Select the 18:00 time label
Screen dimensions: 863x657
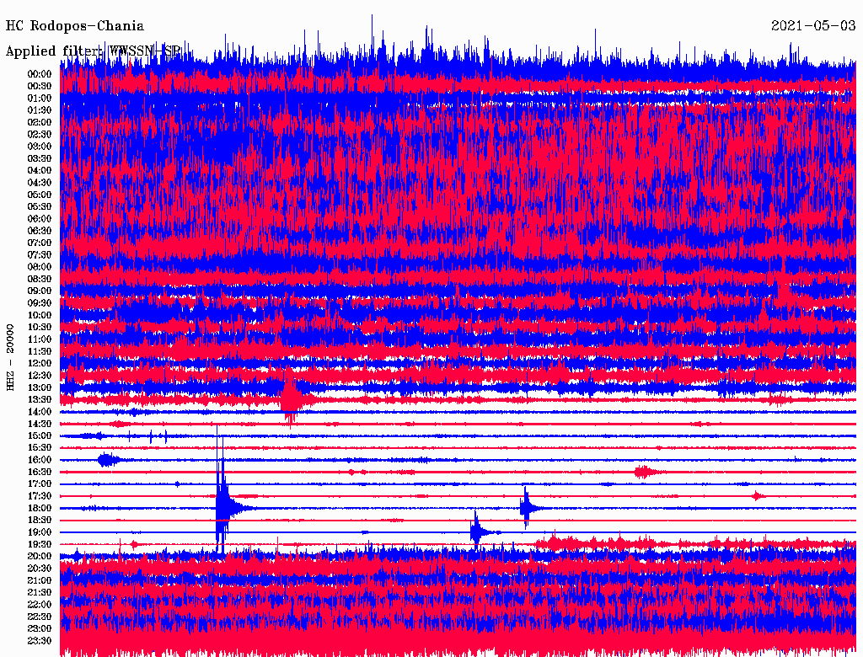(40, 508)
